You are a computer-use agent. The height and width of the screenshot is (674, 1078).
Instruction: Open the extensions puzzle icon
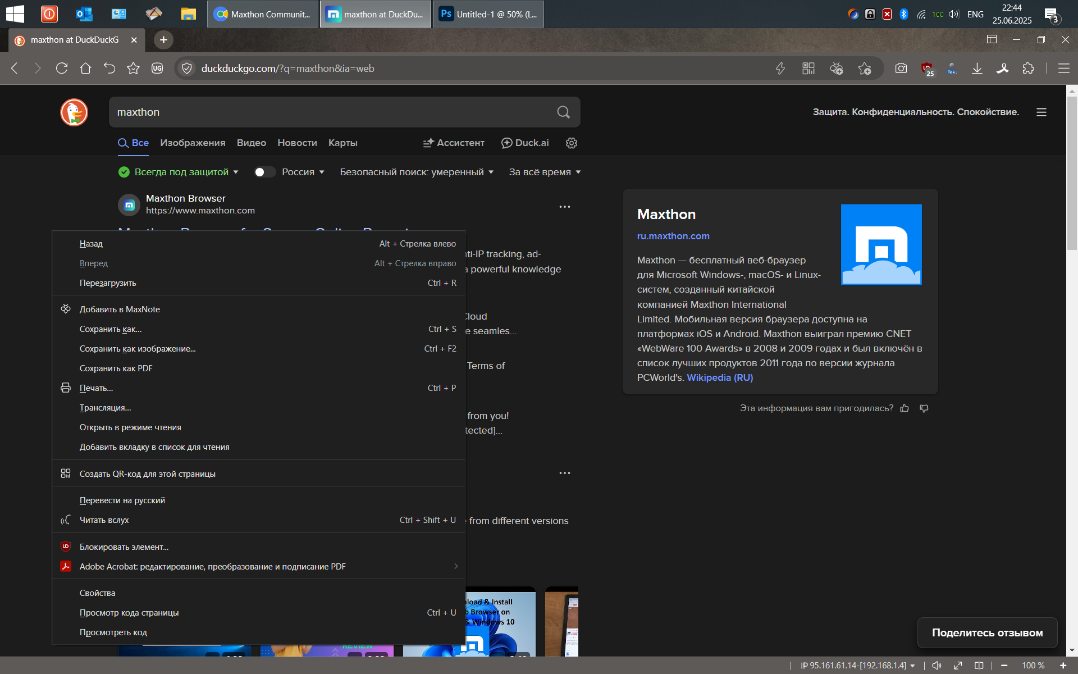[1028, 69]
